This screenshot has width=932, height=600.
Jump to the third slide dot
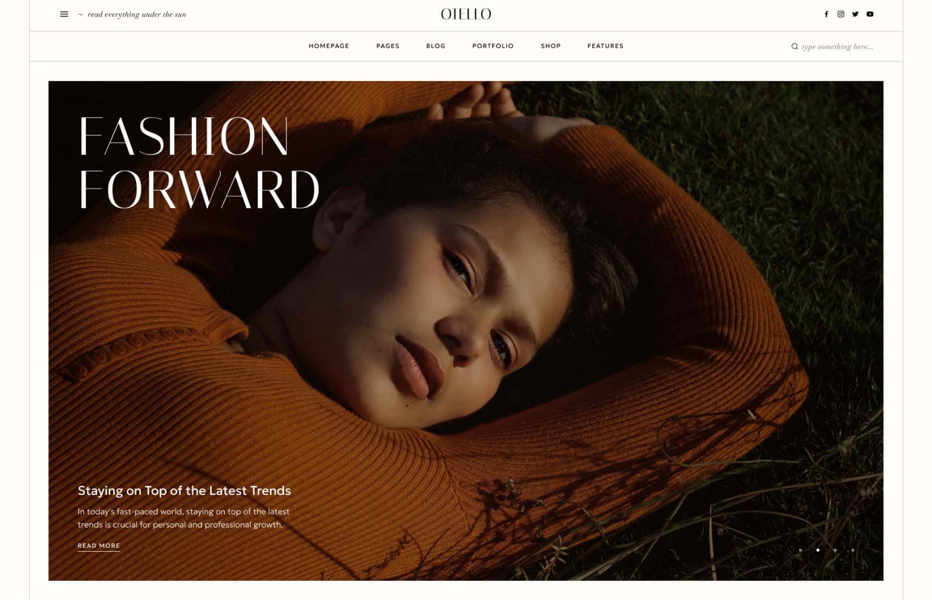point(836,550)
